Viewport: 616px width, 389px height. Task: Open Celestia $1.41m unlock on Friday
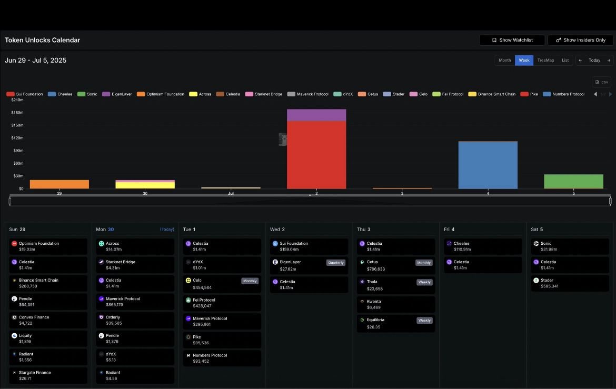tap(483, 265)
